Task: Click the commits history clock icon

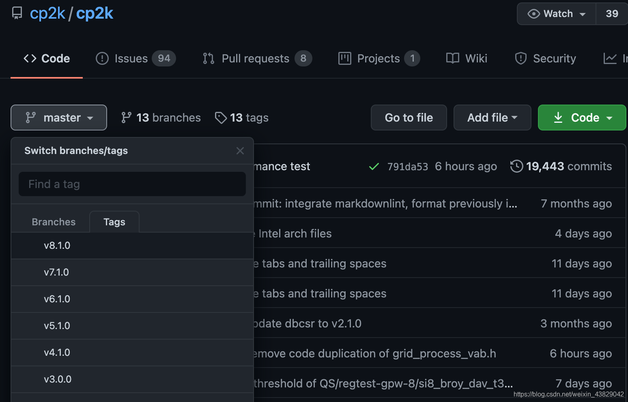Action: [516, 166]
